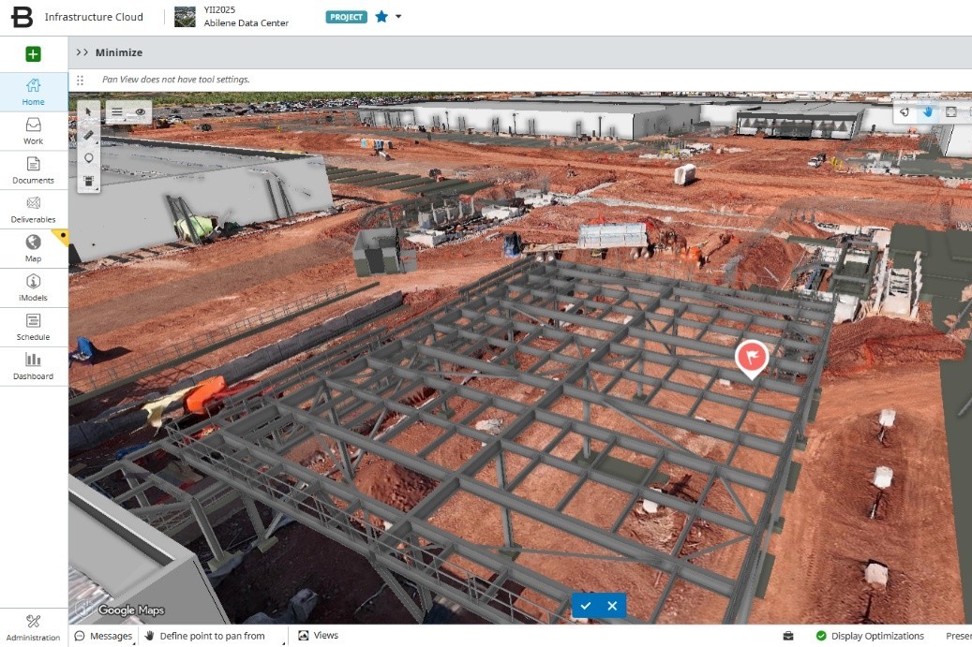Click the red map pin marker
Viewport: 972px width, 647px height.
751,358
